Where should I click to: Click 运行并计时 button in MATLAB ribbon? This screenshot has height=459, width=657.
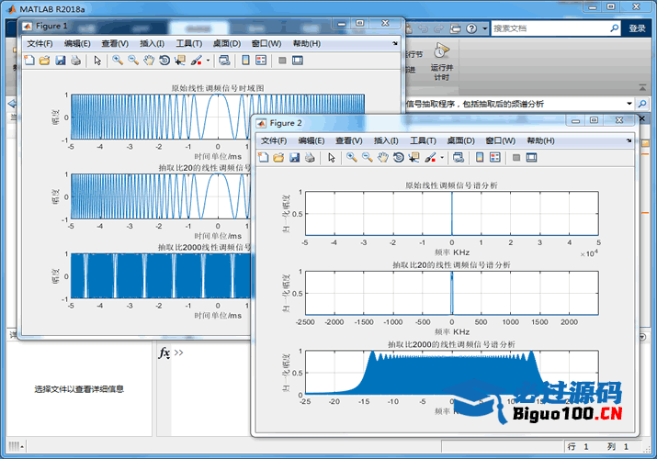(x=442, y=62)
